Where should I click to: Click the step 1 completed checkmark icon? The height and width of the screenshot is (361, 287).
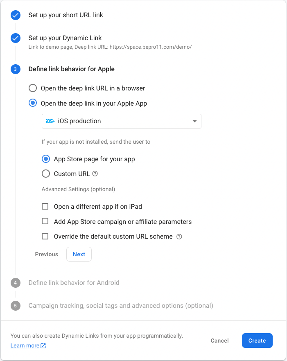tap(16, 15)
